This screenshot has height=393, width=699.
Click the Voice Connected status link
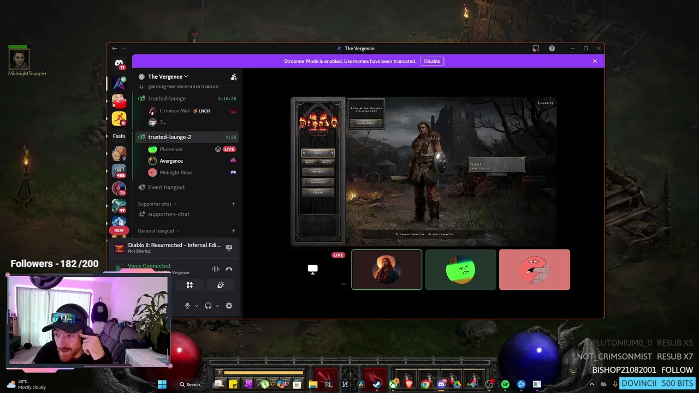point(149,266)
